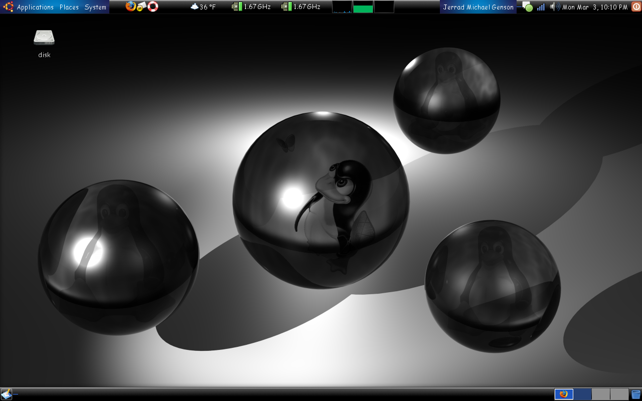The height and width of the screenshot is (401, 642).
Task: Switch to the workspace containing the Firefox window
Action: point(564,394)
